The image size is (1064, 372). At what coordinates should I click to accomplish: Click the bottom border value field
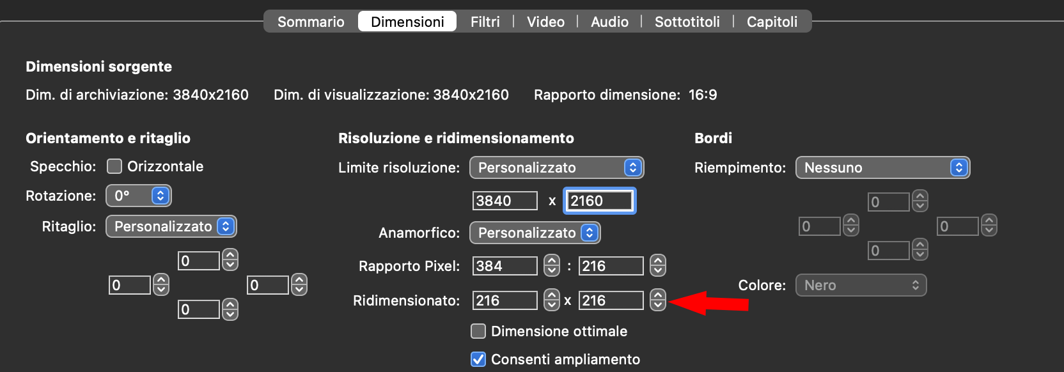(x=889, y=251)
